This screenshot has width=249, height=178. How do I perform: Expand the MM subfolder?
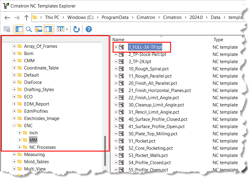coord(20,140)
